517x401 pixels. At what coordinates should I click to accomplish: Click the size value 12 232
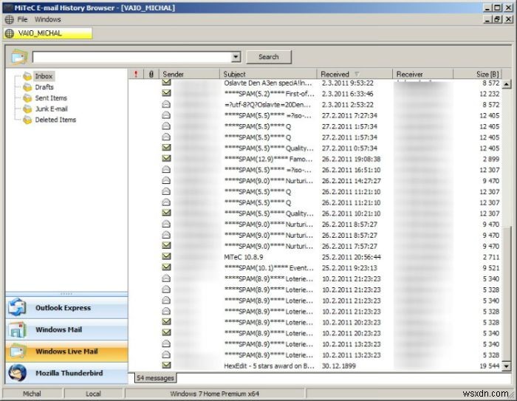coord(489,94)
